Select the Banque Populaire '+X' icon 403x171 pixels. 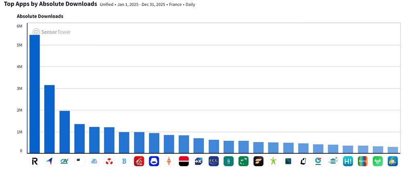point(199,161)
